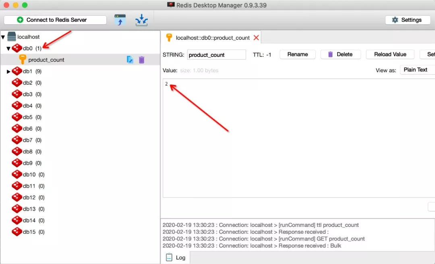
Task: Click the db8 red database icon
Action: point(17,151)
